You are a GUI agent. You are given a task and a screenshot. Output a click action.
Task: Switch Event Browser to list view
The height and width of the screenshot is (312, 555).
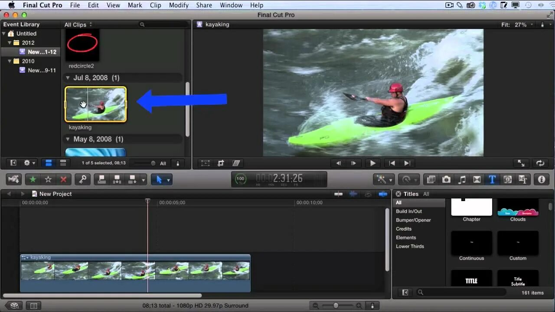coord(63,163)
